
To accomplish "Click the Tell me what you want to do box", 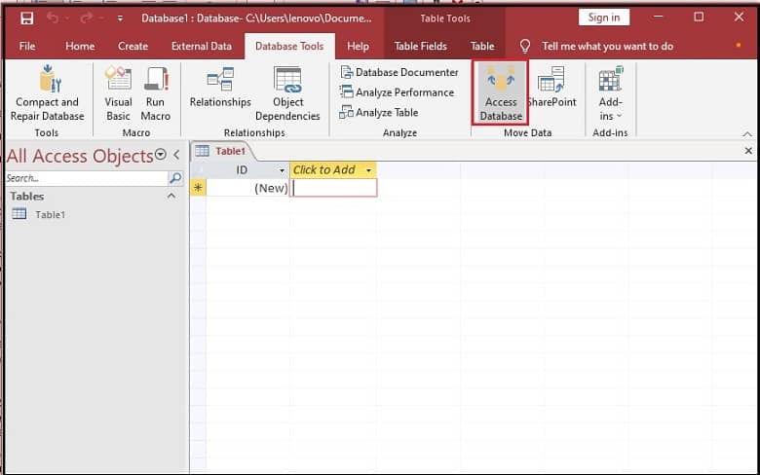I will coord(607,46).
